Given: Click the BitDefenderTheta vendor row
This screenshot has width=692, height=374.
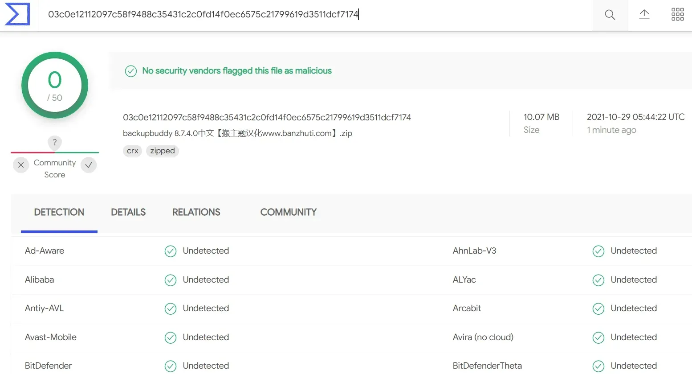Looking at the screenshot, I should coord(572,366).
